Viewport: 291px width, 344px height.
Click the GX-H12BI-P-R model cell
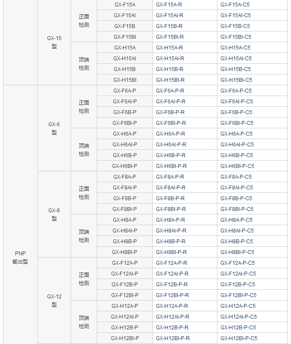(173, 338)
